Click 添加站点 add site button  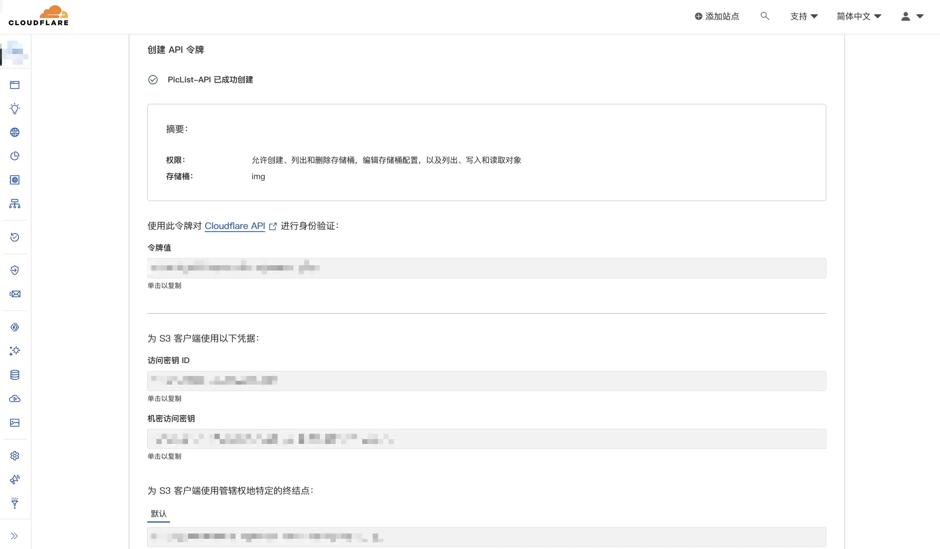tap(717, 16)
